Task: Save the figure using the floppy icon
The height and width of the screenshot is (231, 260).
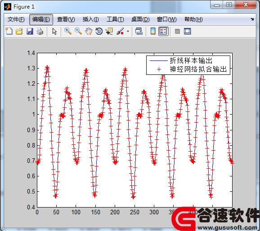Action: click(30, 31)
